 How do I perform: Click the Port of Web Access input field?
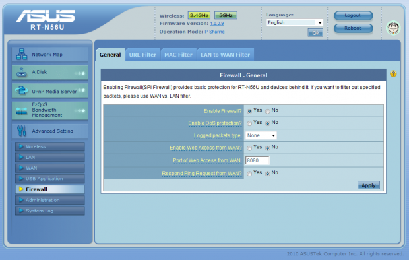pyautogui.click(x=257, y=160)
